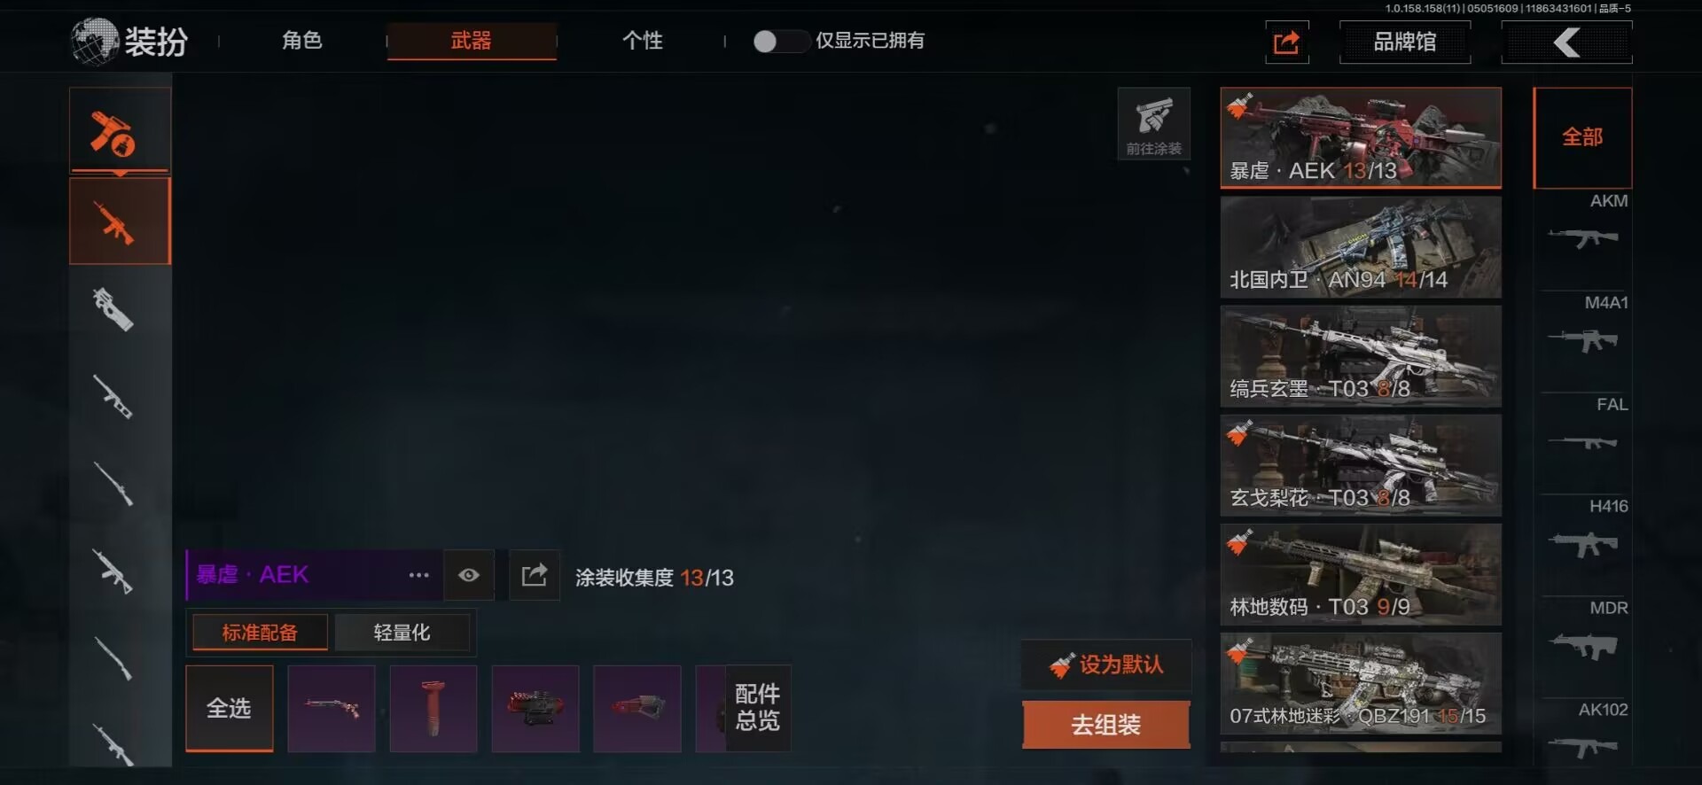Select the assault rifle category icon
Screen dimensions: 1702x785
pyautogui.click(x=120, y=222)
